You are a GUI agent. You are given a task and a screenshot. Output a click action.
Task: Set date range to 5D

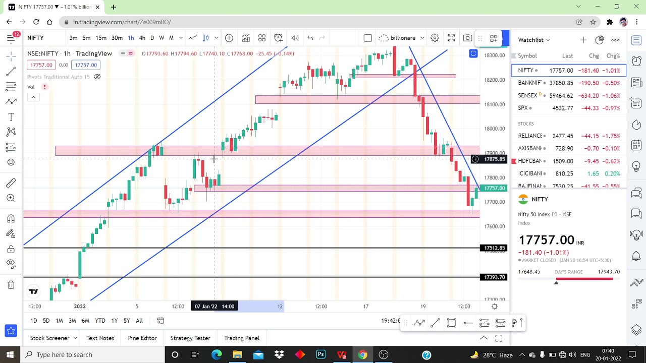pyautogui.click(x=46, y=321)
